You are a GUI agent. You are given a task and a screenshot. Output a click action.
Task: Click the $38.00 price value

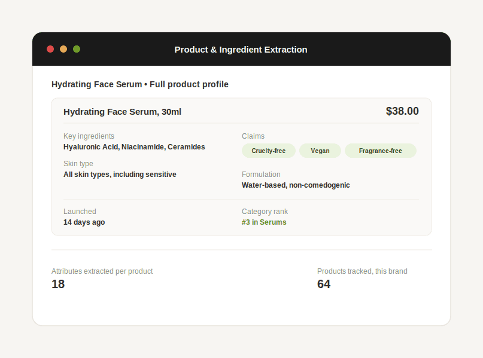pyautogui.click(x=402, y=111)
